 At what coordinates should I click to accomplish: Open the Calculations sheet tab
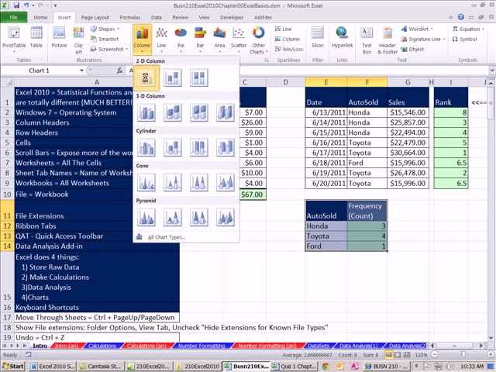point(102,346)
